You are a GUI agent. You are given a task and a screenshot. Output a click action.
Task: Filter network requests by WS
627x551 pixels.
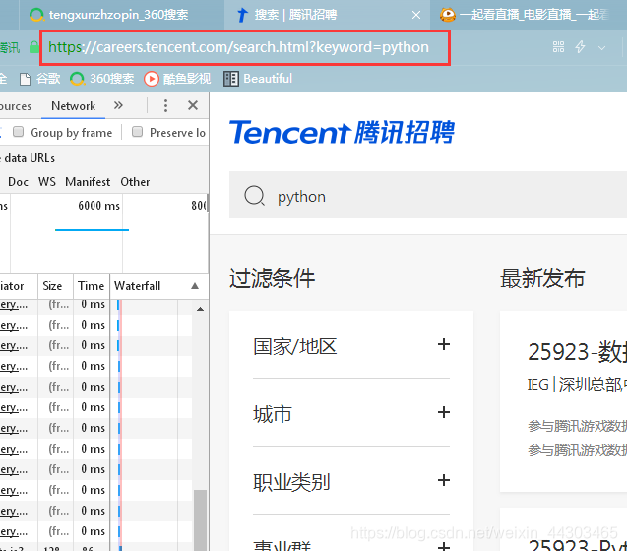[47, 182]
